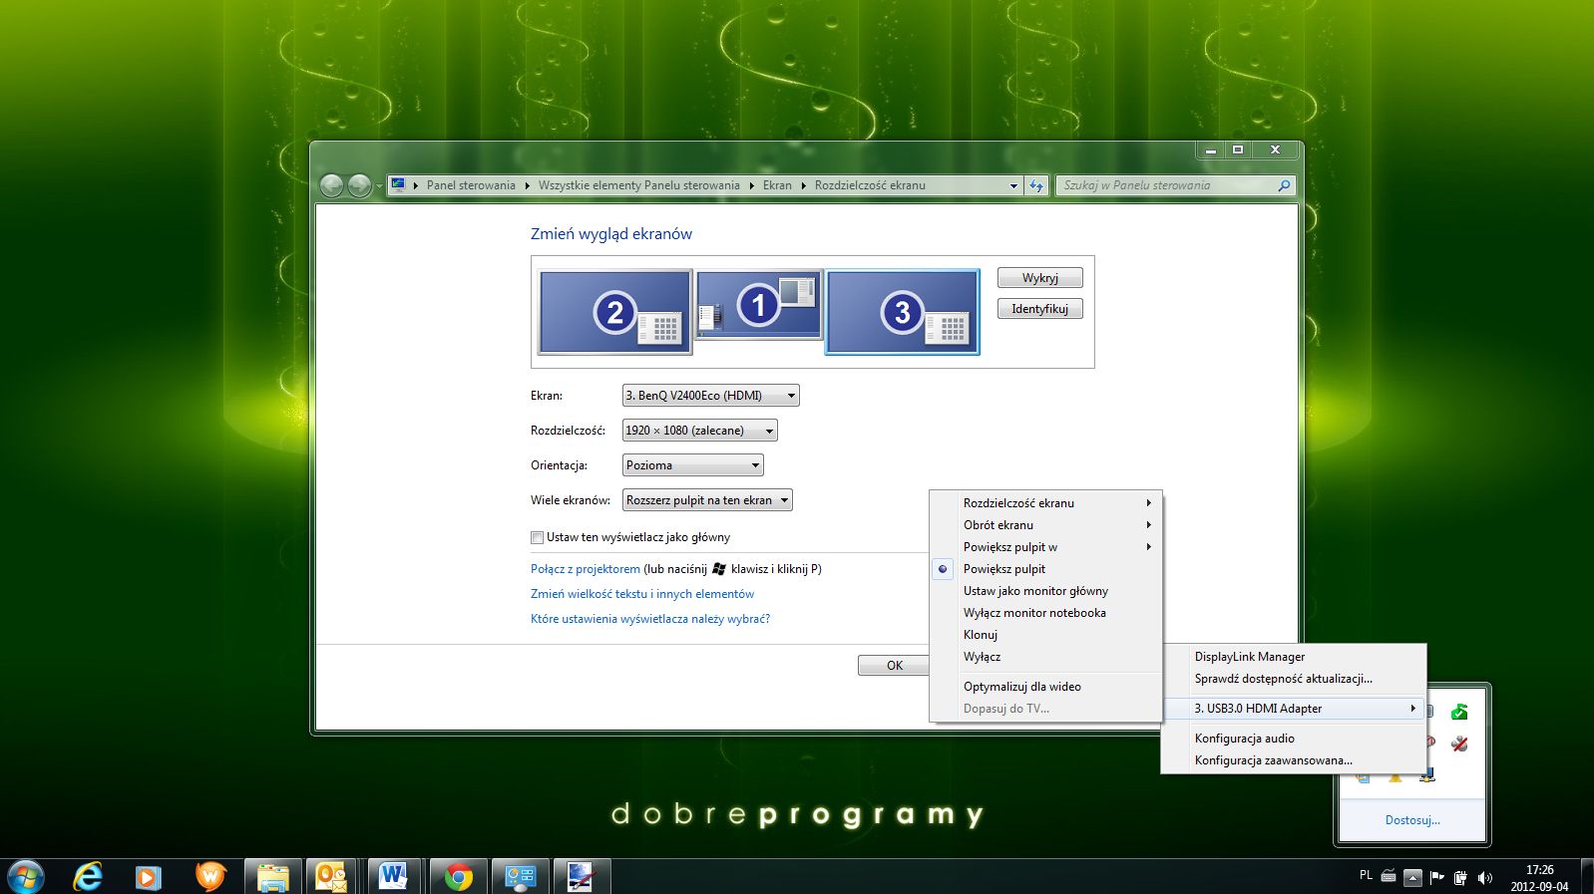Open 'DisplayLink Manager' from the menu
1594x894 pixels.
1294,657
